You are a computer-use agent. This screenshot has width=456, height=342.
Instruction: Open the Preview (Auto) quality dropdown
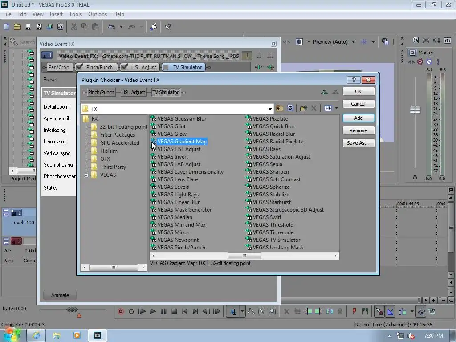[353, 42]
